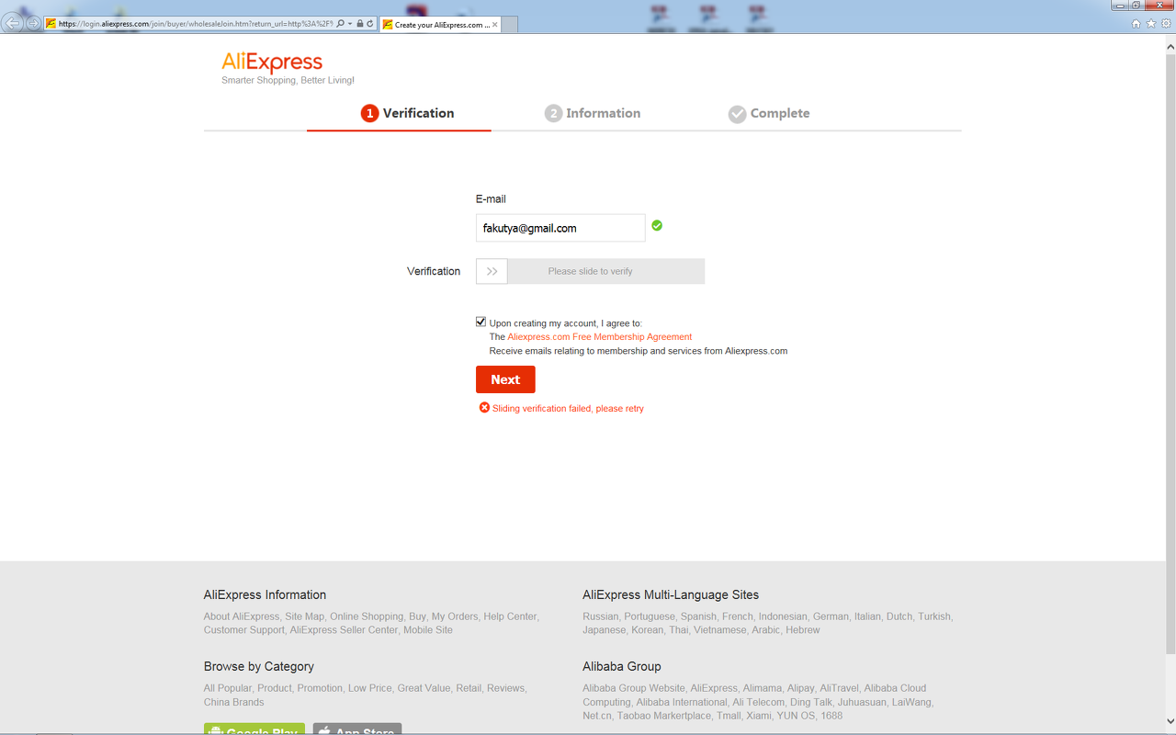Screen dimensions: 1176x735
Task: Select the 'Create your AliExpress.com' tab
Action: (x=440, y=25)
